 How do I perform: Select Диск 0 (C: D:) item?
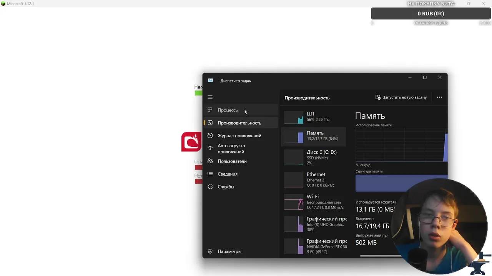314,158
